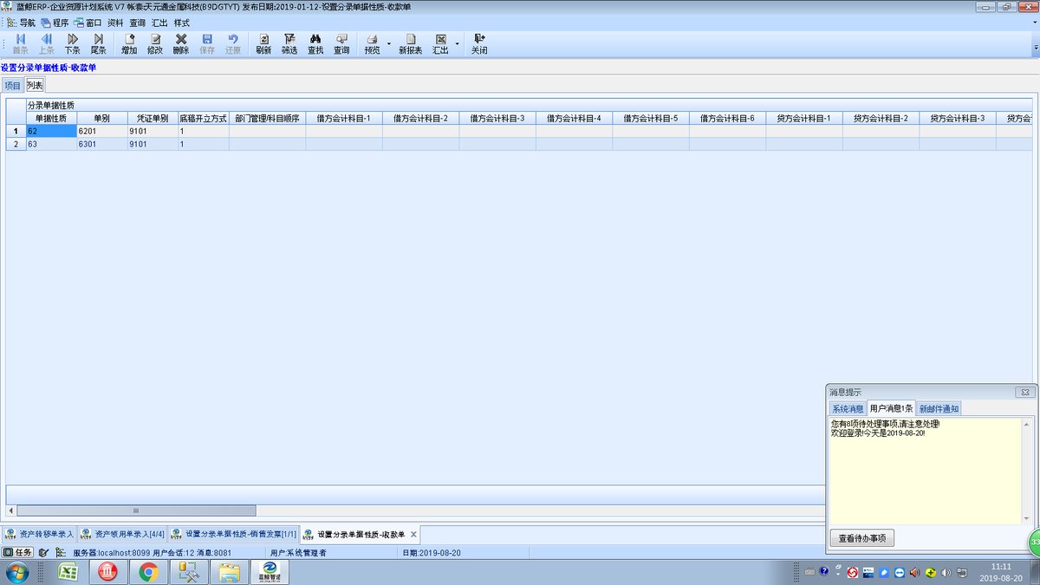
Task: Refresh the list with 刷新
Action: [263, 44]
